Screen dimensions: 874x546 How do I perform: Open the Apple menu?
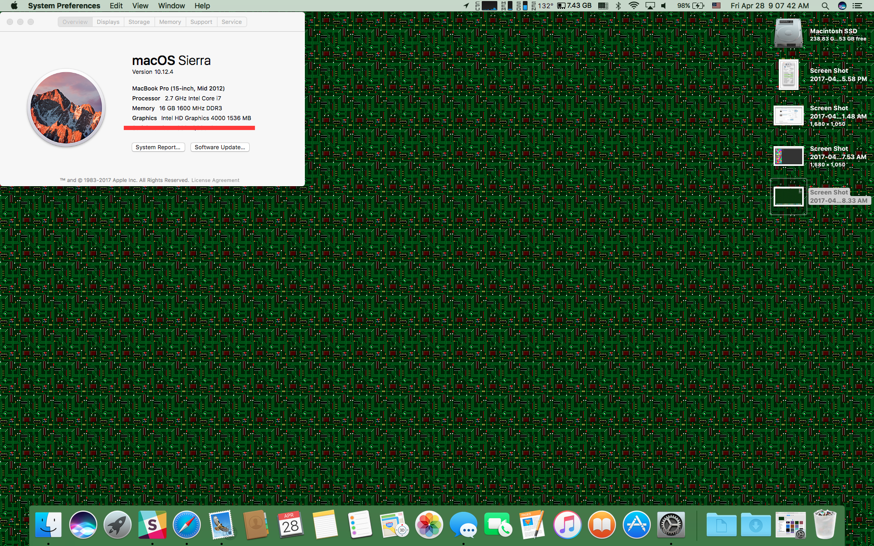click(x=14, y=6)
